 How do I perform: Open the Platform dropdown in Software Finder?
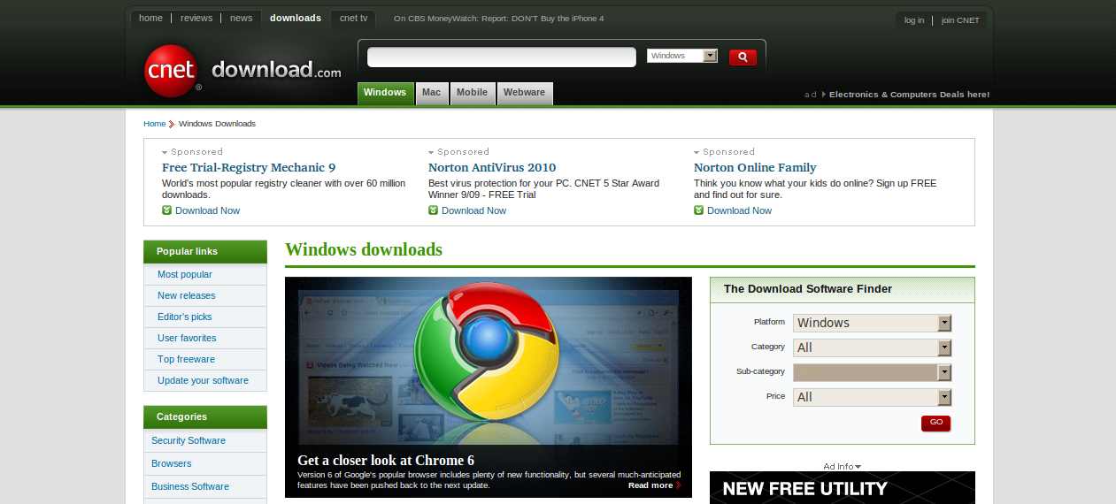click(872, 323)
